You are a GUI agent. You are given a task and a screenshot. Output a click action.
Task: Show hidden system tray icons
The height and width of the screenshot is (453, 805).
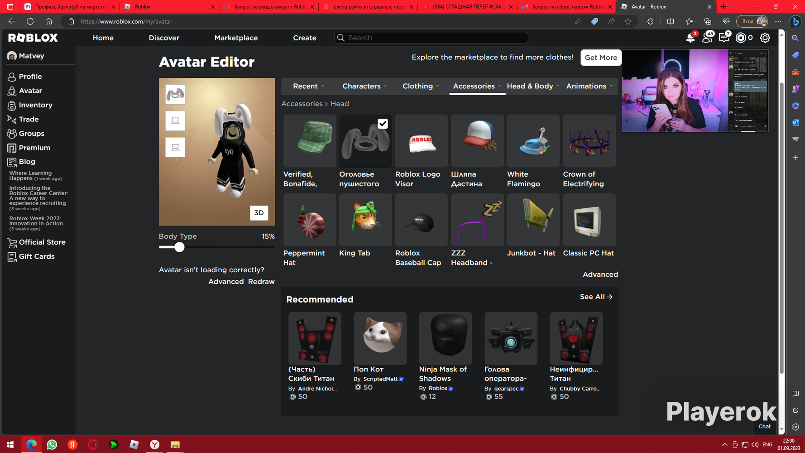[x=724, y=445]
